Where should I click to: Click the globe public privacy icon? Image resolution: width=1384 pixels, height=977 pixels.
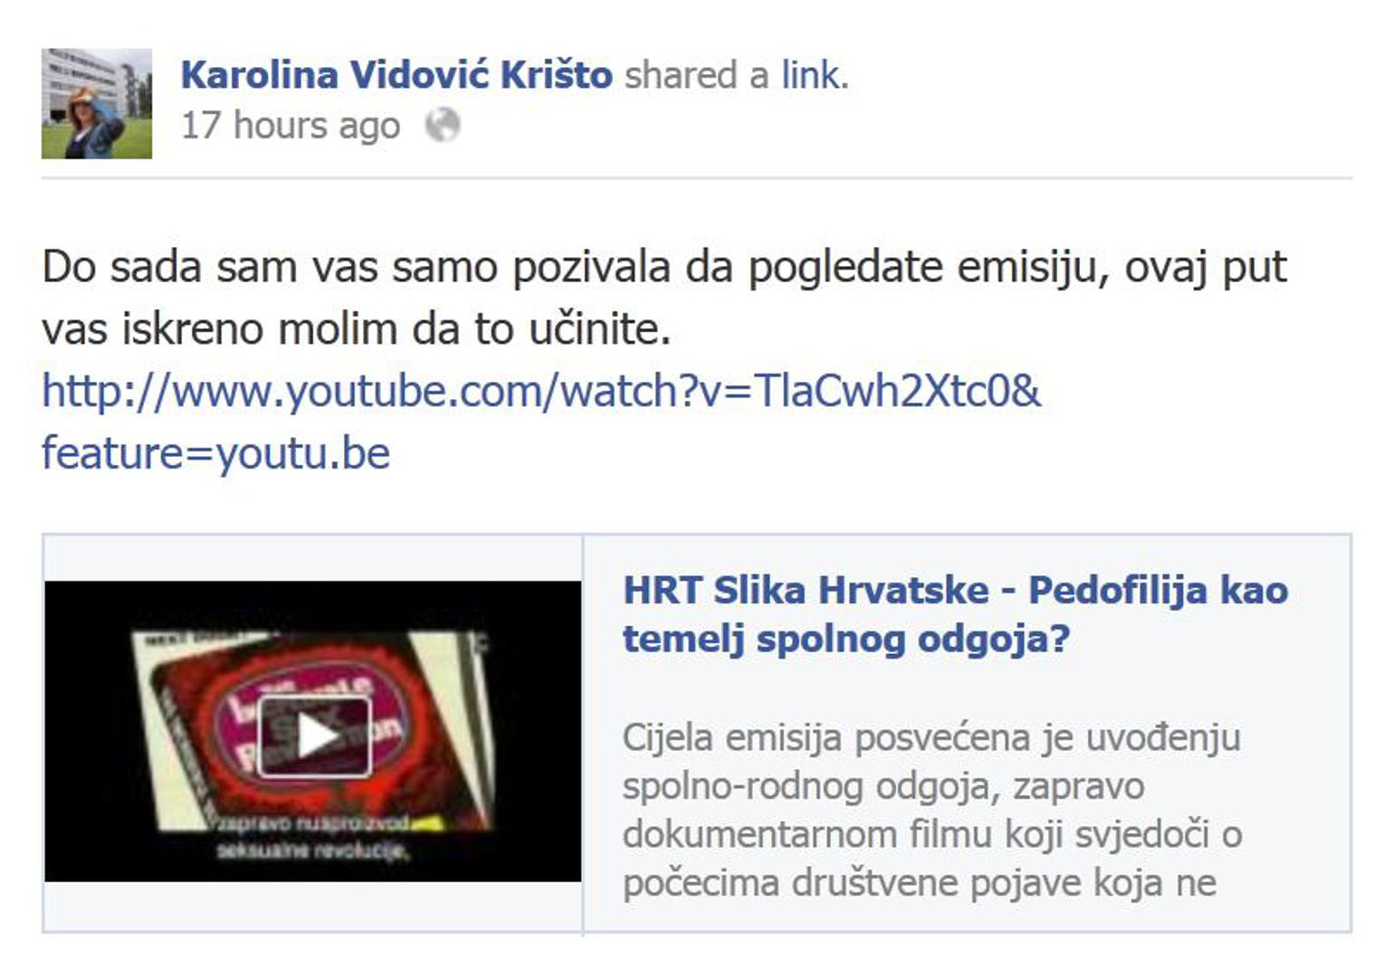pos(443,125)
